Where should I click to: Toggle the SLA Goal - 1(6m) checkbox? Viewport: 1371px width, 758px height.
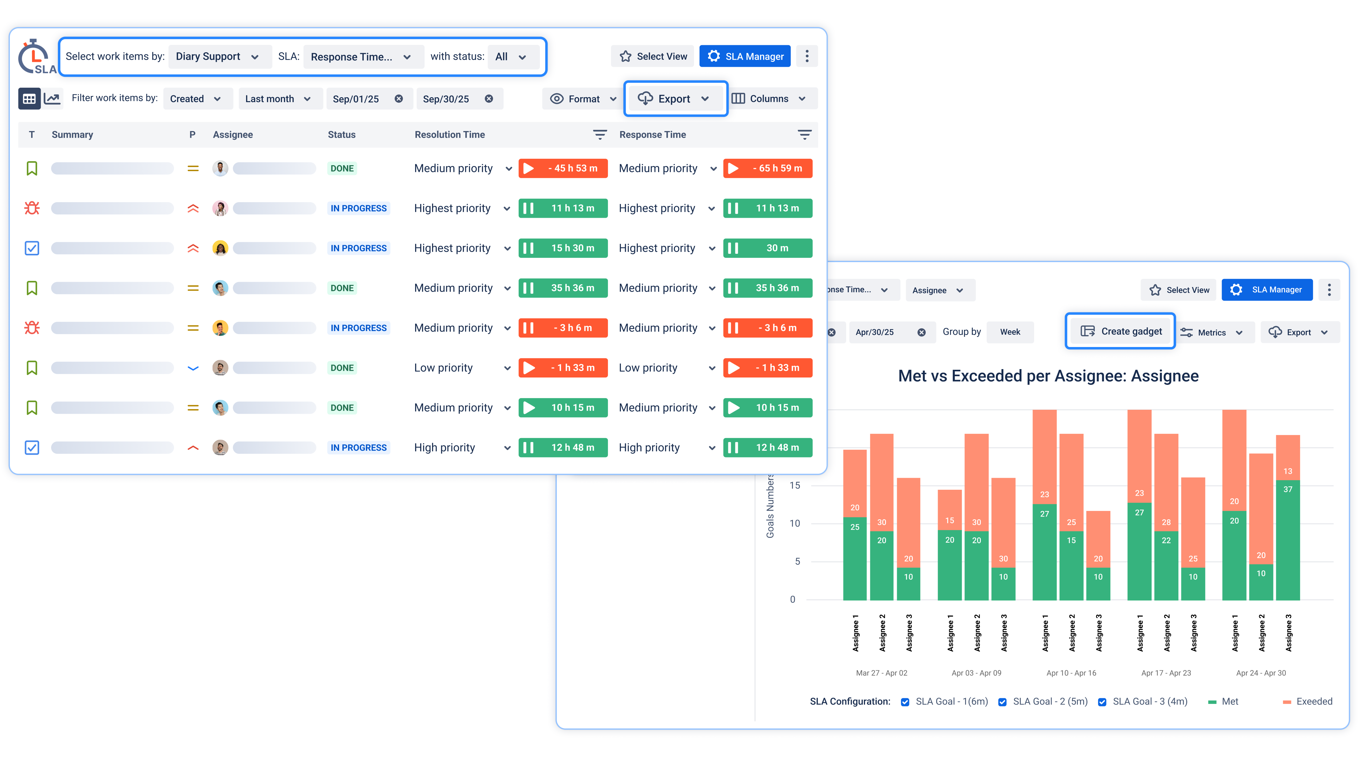pyautogui.click(x=905, y=702)
